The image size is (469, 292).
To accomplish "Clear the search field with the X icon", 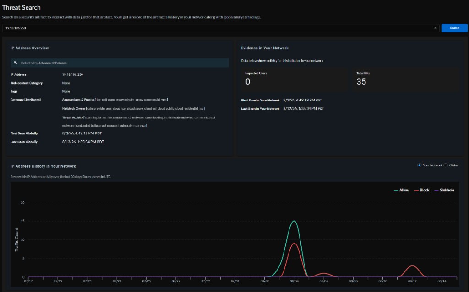I will 435,28.
